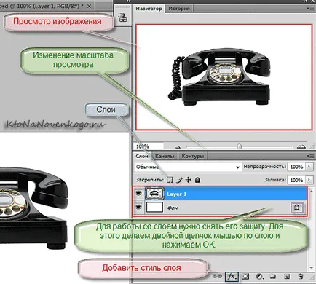Click the Заливка 100% field

point(296,180)
